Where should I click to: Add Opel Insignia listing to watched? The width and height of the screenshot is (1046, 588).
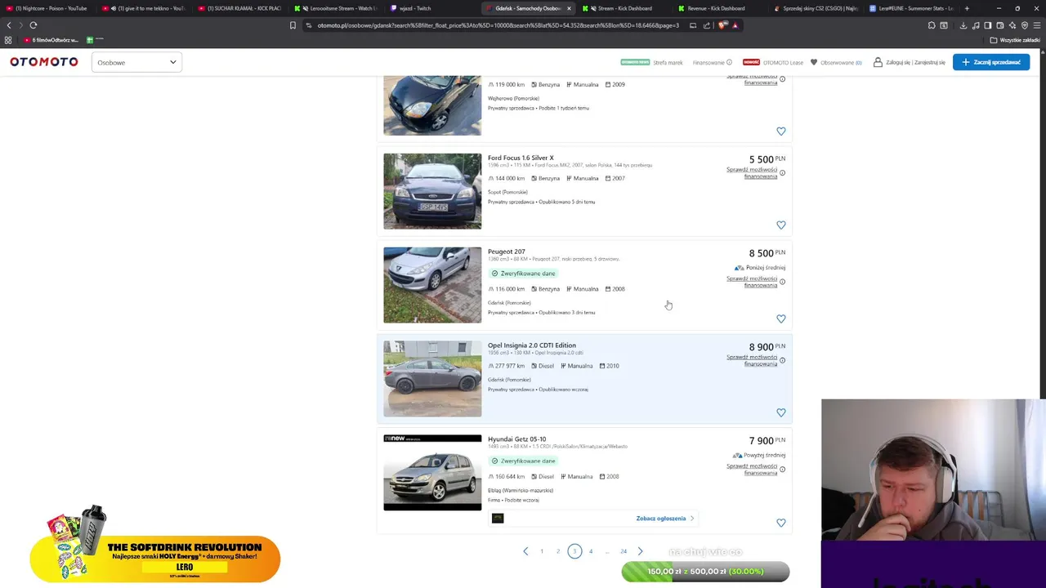point(781,412)
